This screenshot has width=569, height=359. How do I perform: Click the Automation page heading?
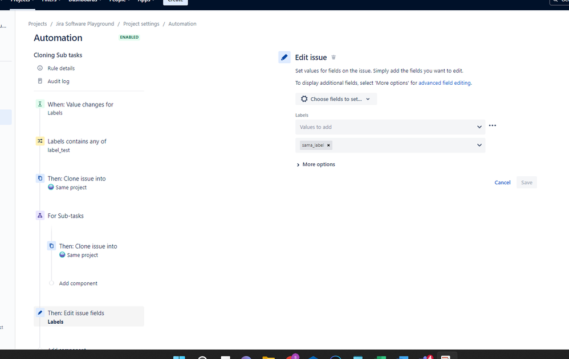58,38
